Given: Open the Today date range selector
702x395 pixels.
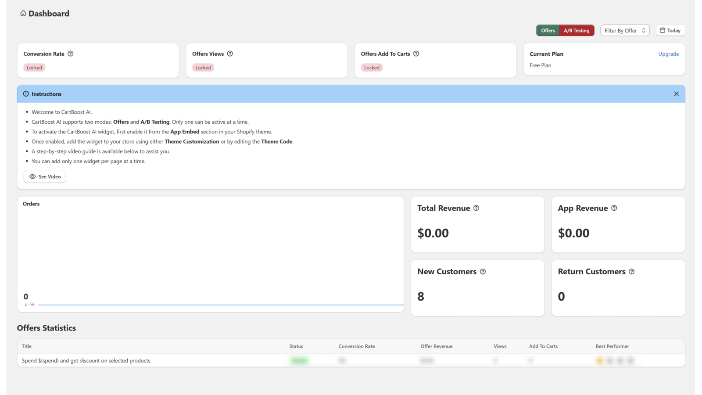Looking at the screenshot, I should click(x=670, y=30).
